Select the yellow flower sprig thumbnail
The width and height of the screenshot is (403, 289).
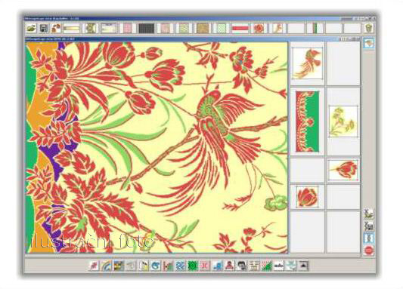[x=343, y=121]
